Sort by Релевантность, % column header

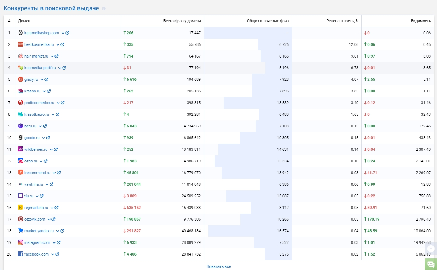point(343,21)
